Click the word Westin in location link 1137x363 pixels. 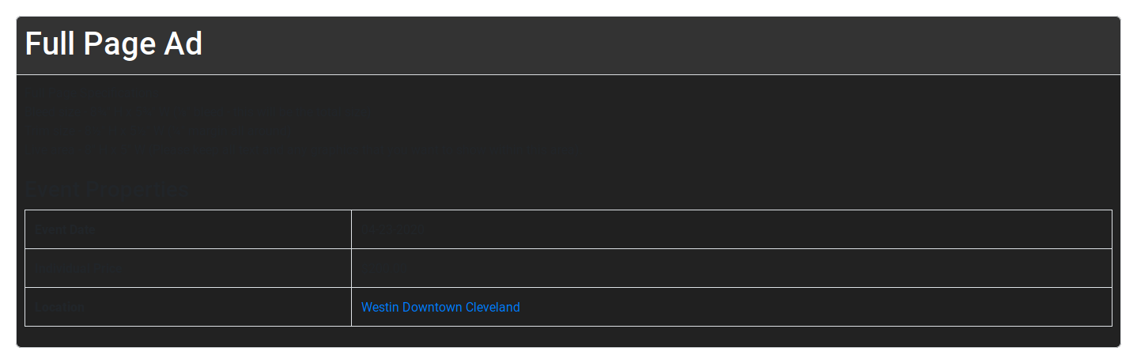coord(380,307)
